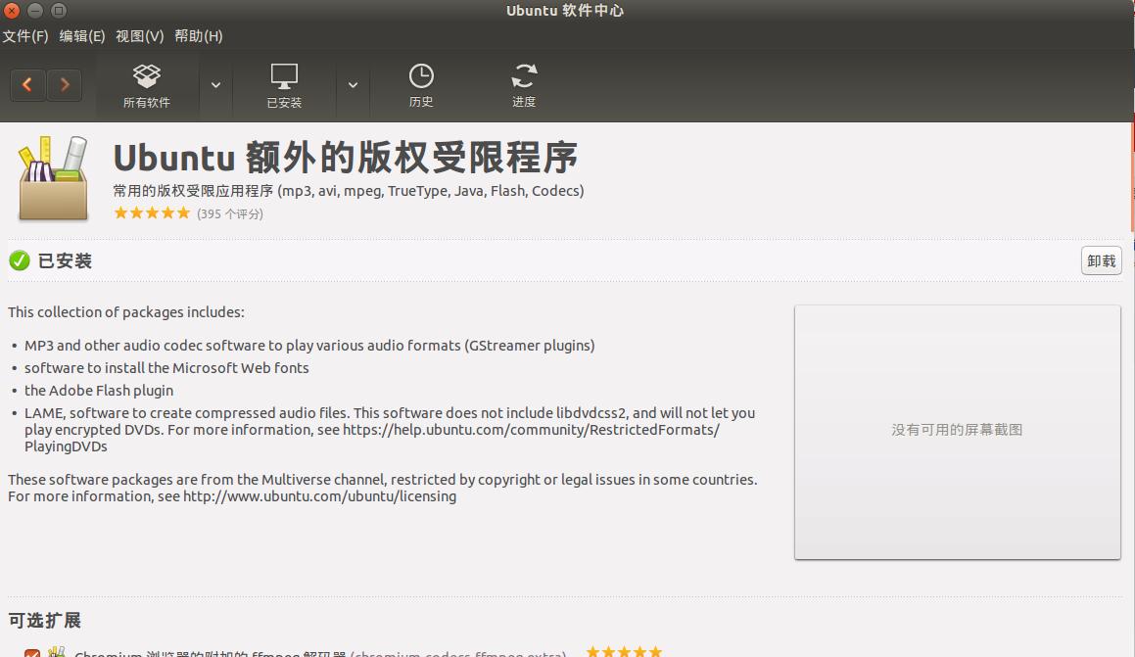The height and width of the screenshot is (657, 1135).
Task: Click 'the Adobe Flash plugin' bullet
Action: (x=99, y=391)
